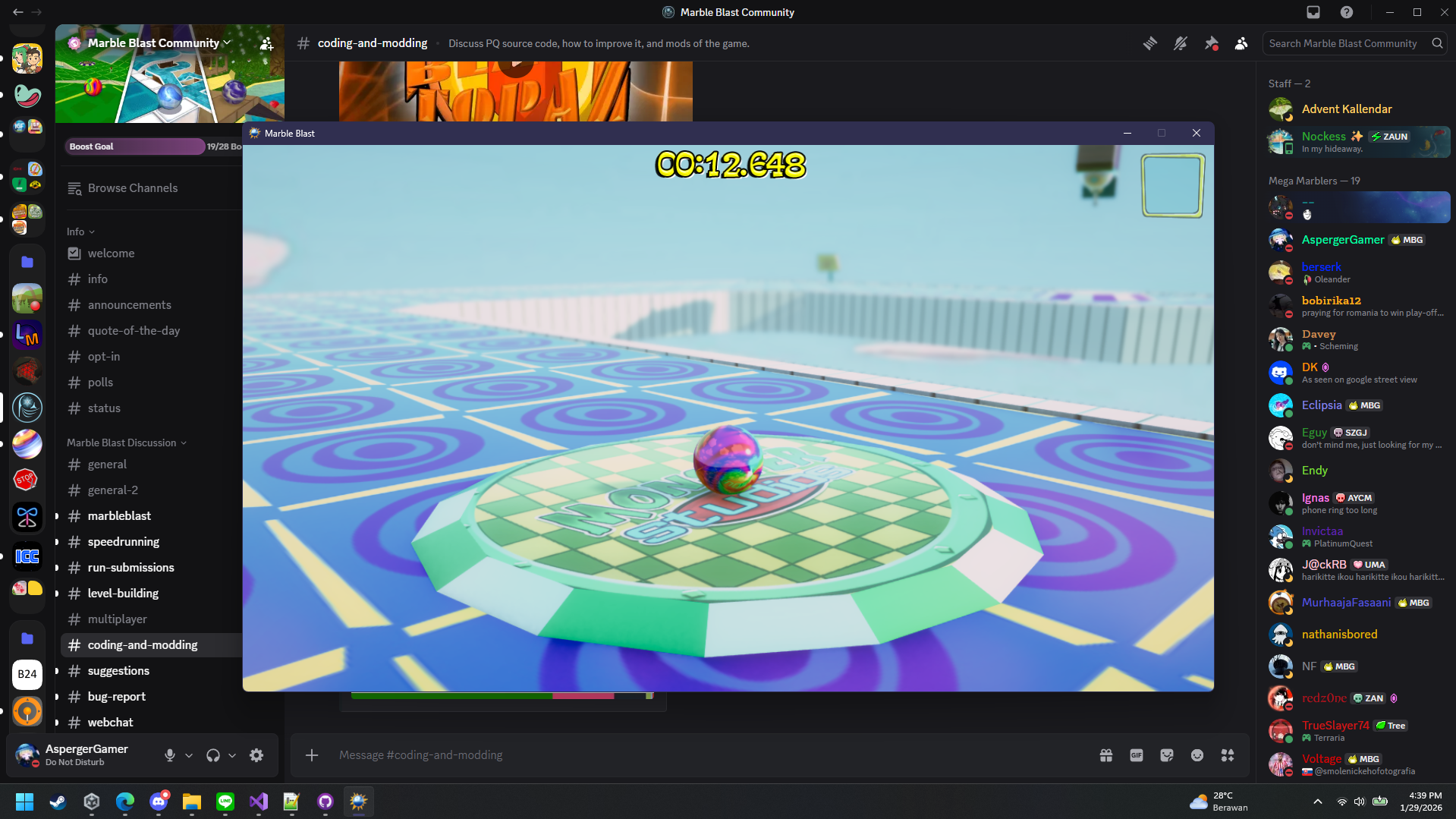
Task: Toggle the member list icon
Action: click(1241, 43)
